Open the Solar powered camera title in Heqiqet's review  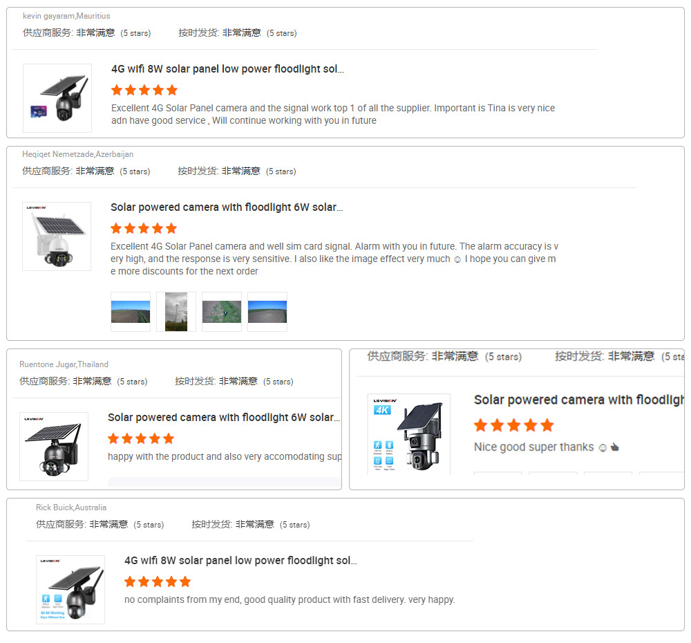click(227, 207)
